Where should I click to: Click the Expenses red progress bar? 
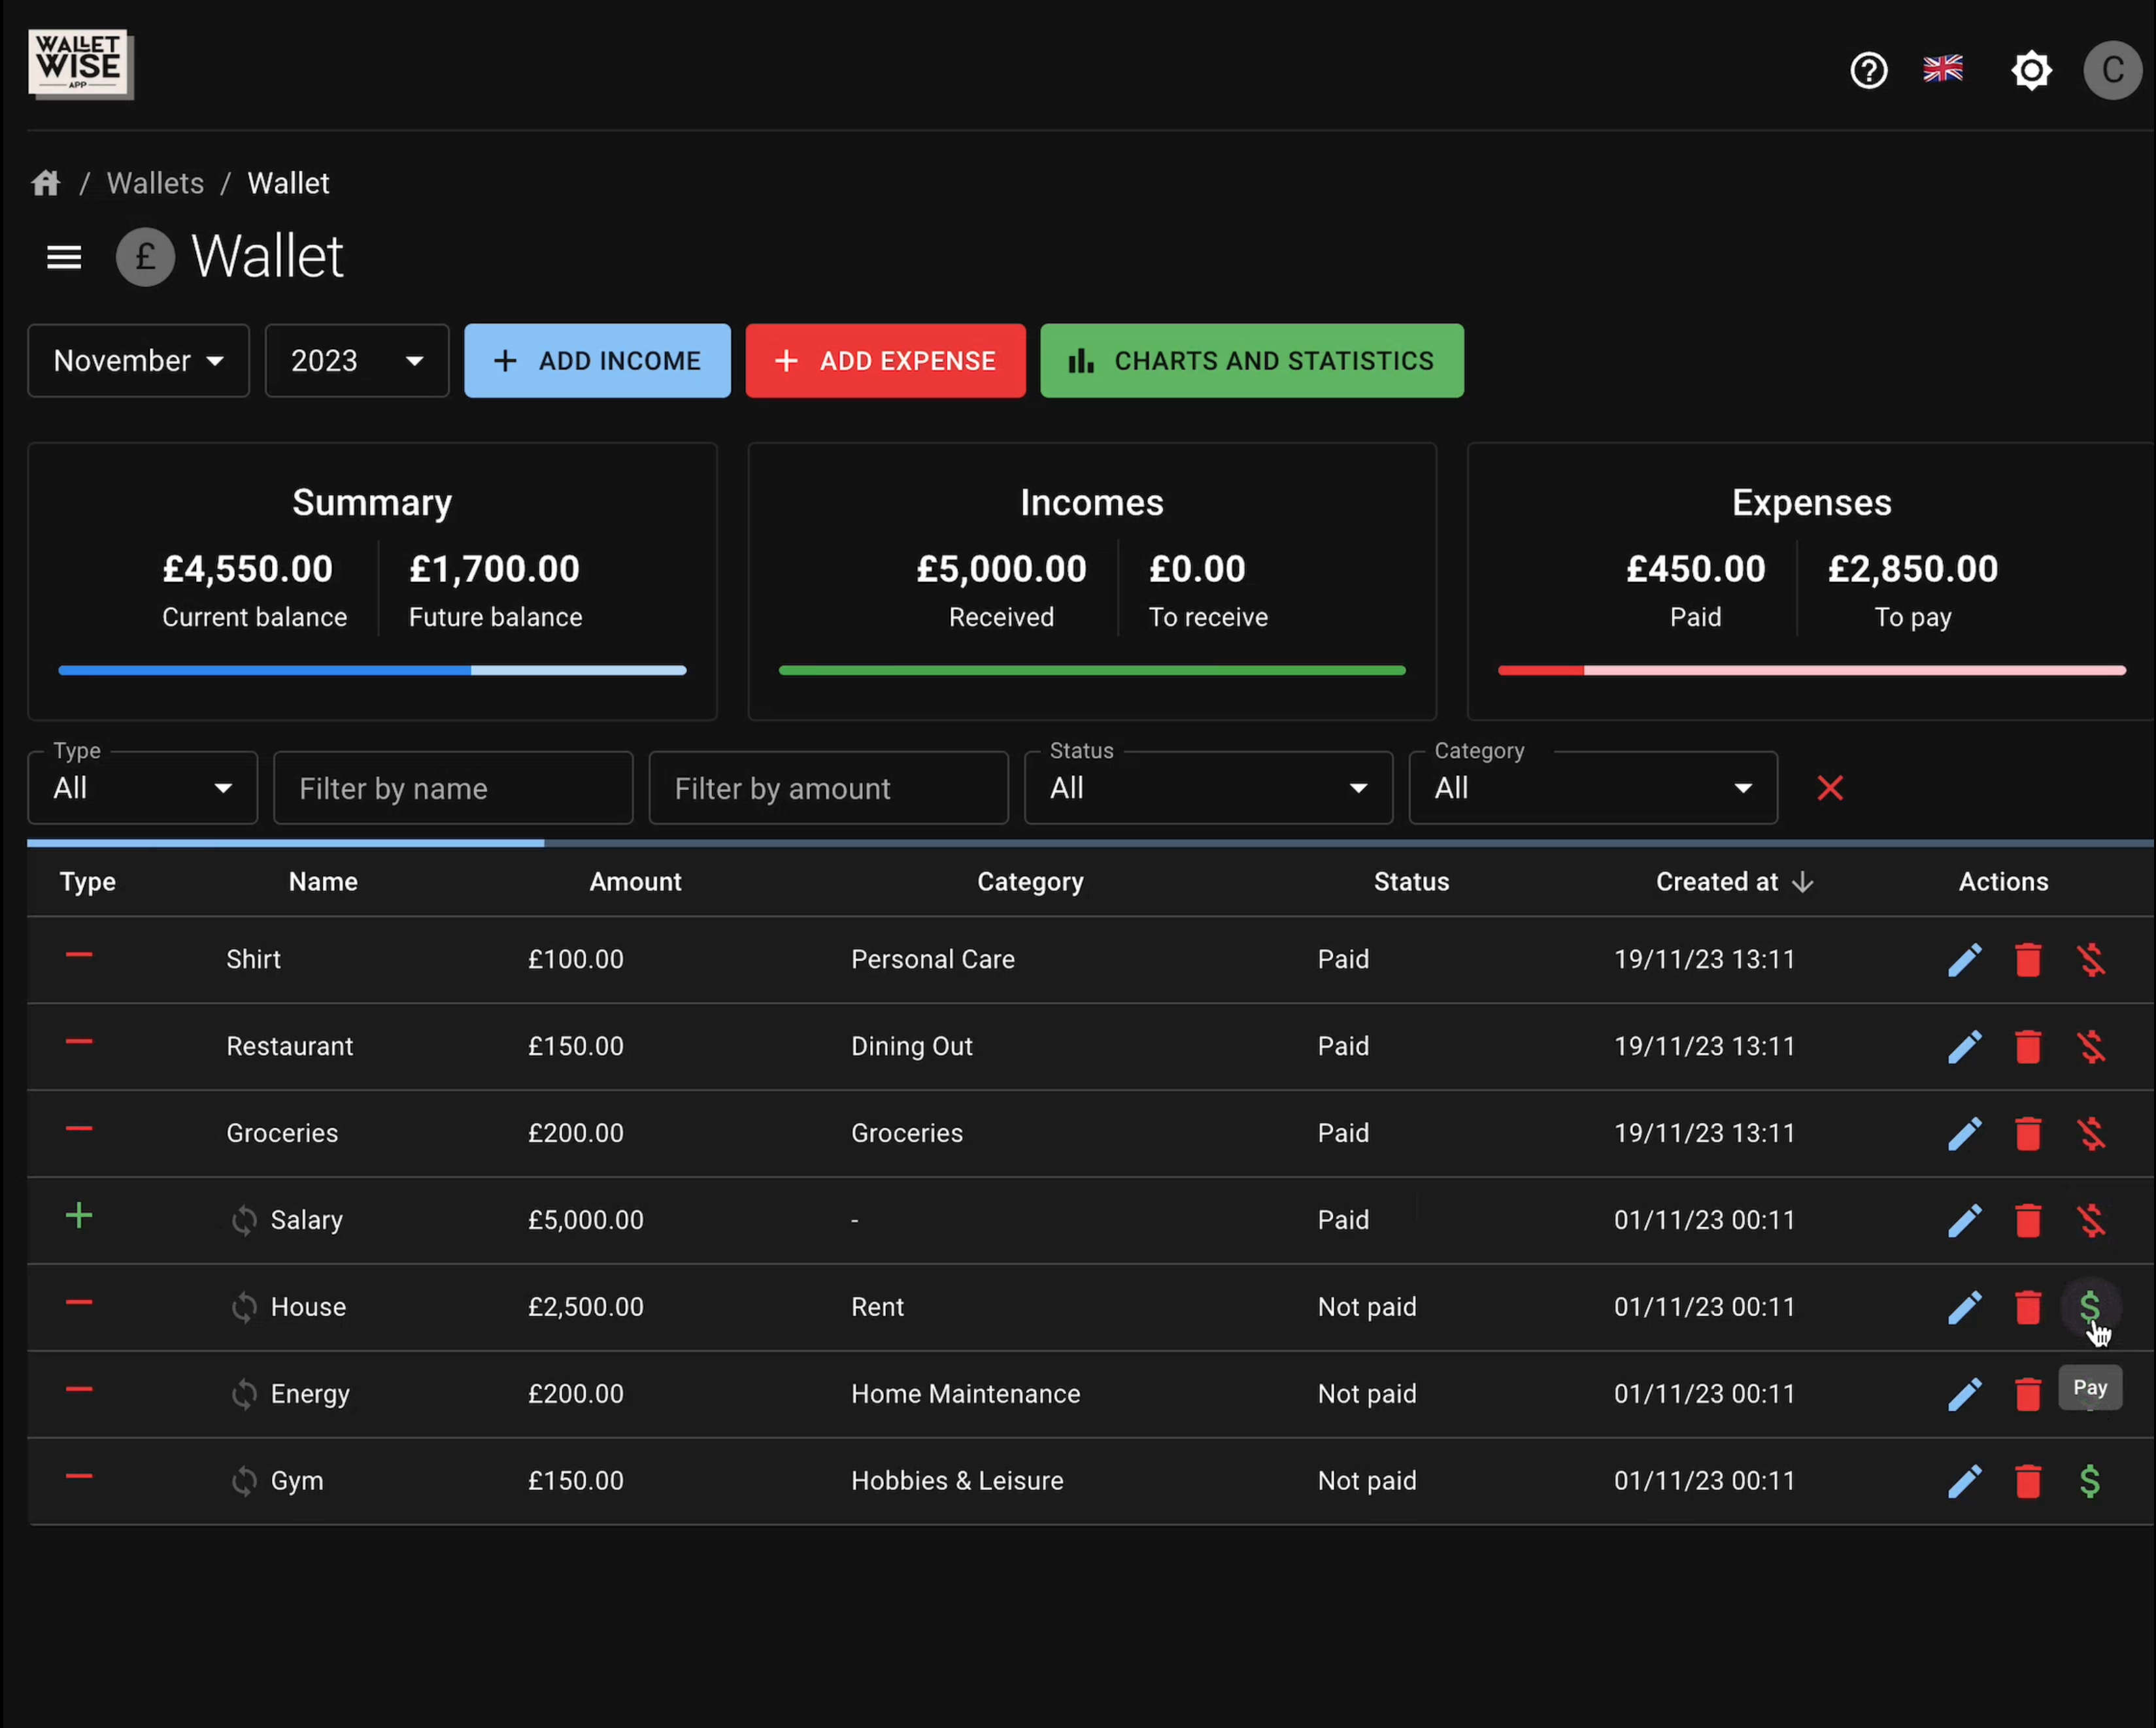pyautogui.click(x=1811, y=671)
